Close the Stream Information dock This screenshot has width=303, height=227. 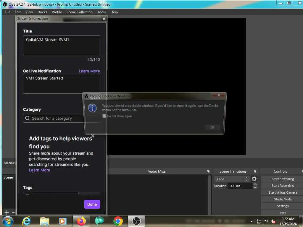[104, 19]
